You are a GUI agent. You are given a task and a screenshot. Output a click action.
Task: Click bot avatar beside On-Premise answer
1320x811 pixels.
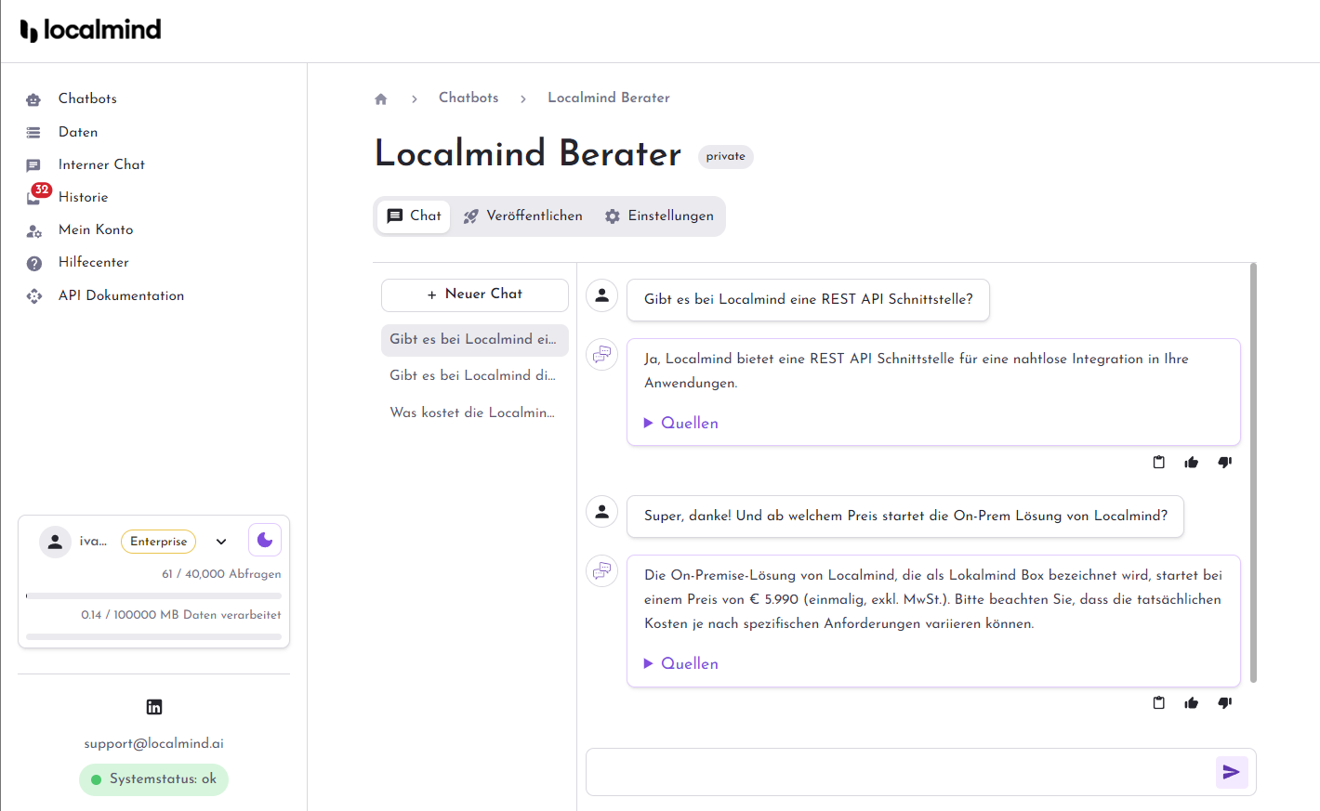[602, 570]
